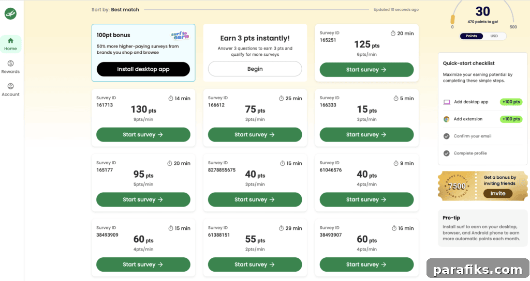Start survey 165251 worth 125 pts
This screenshot has width=530, height=281.
pyautogui.click(x=366, y=70)
